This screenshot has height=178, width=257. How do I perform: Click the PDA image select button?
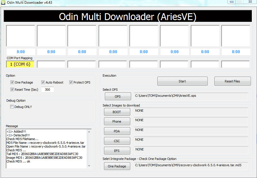pos(117,131)
